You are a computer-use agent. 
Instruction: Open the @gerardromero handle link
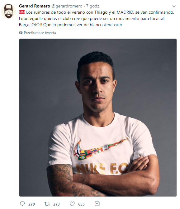pos(67,6)
